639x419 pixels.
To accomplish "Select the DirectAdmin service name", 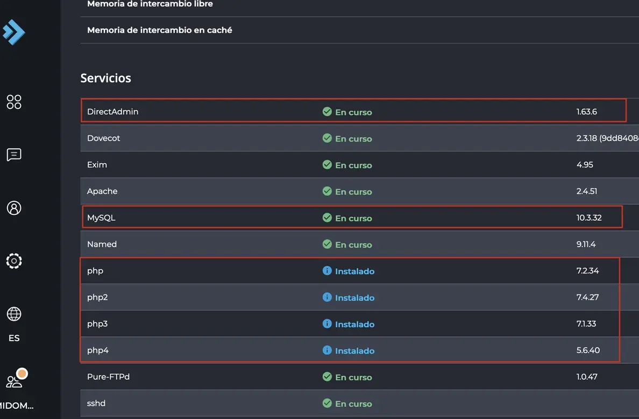I will pos(112,112).
